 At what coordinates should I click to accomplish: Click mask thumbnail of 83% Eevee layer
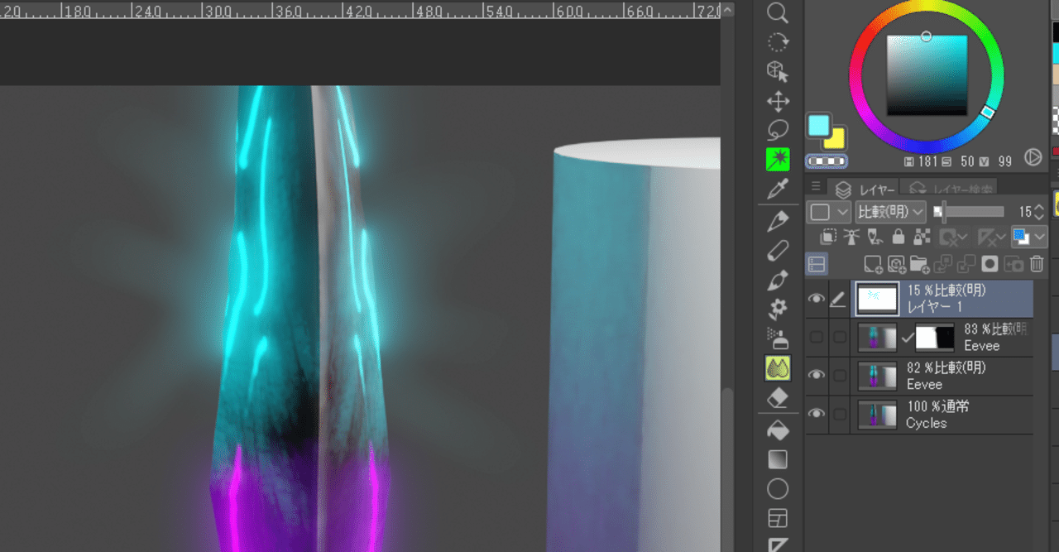click(935, 338)
